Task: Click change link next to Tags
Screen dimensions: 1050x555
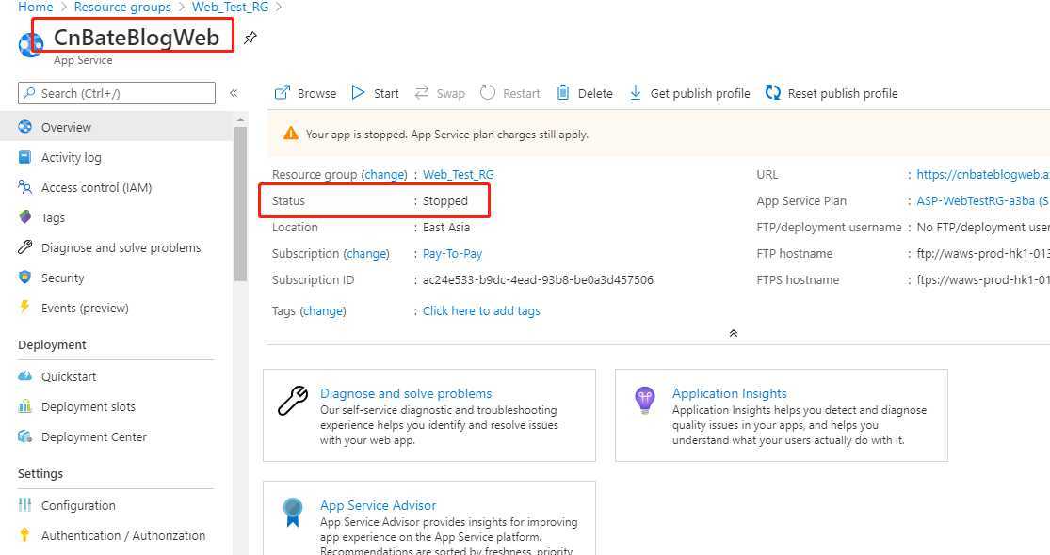Action: click(x=323, y=311)
